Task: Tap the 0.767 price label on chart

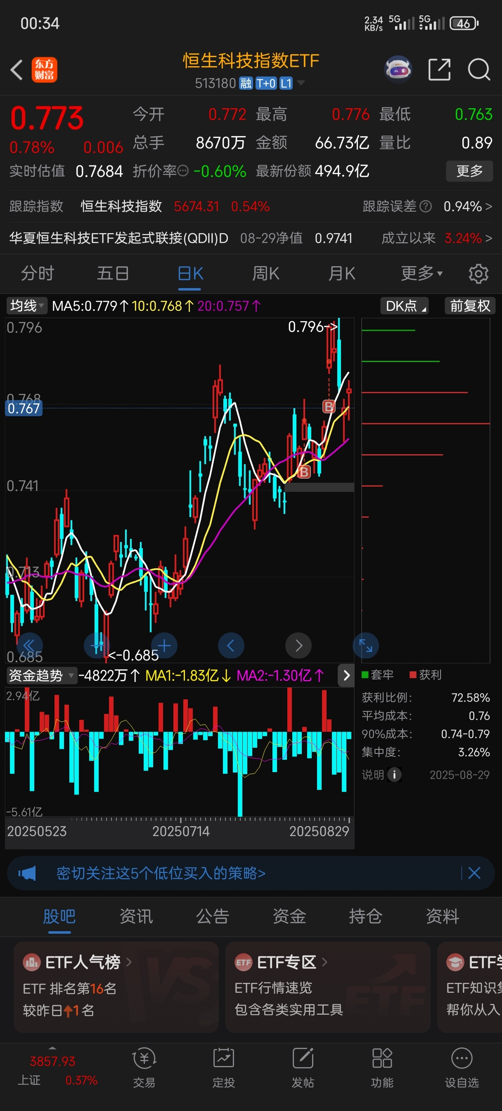Action: pos(24,408)
